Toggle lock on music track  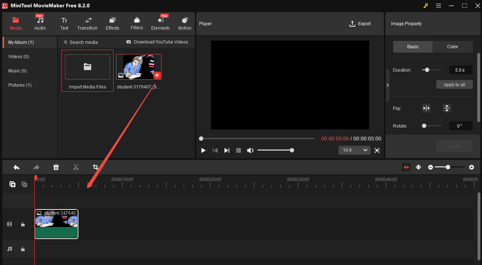(x=23, y=249)
